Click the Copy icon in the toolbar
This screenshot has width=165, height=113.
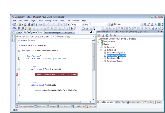(40, 24)
